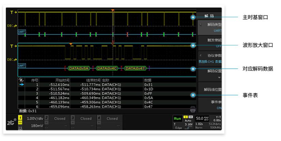Image resolution: width=281 pixels, height=141 pixels.
Task: Select the DATA:0x47 decoded packet
Action: click(x=135, y=68)
